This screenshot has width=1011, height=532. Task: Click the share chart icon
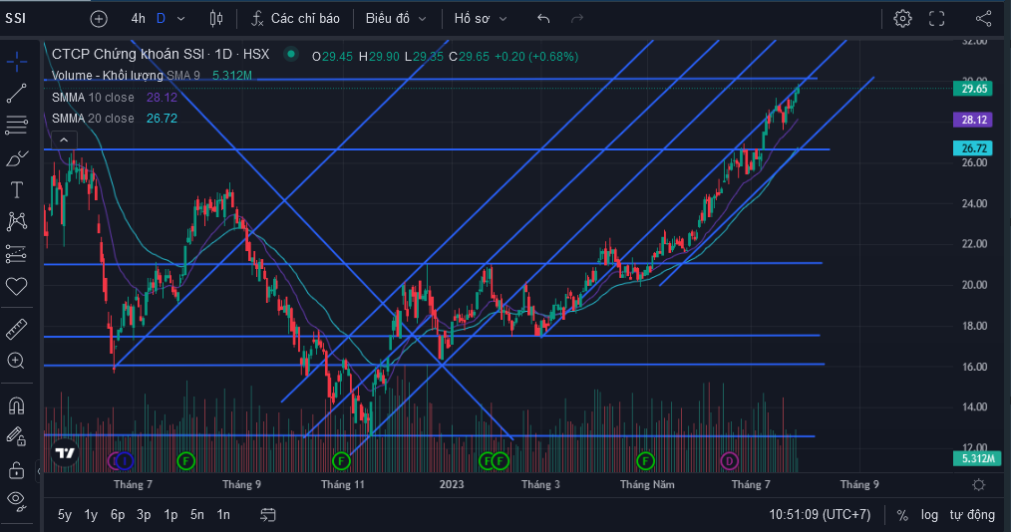pyautogui.click(x=984, y=19)
